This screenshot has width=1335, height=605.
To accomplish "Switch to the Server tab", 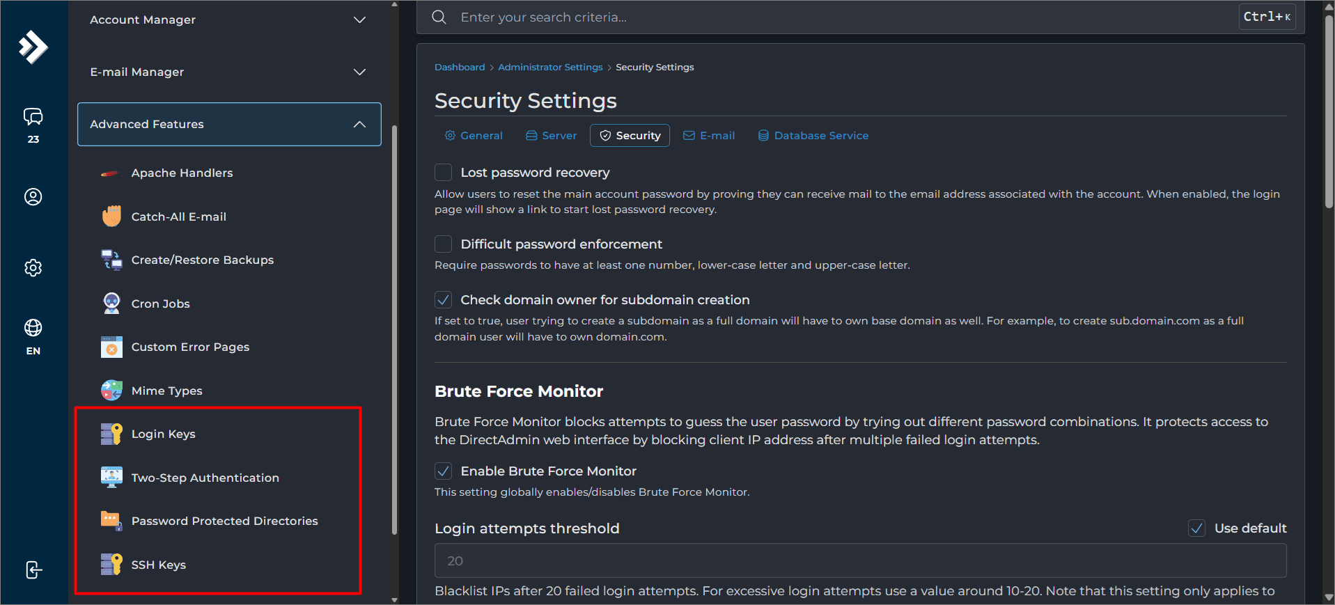I will click(551, 135).
